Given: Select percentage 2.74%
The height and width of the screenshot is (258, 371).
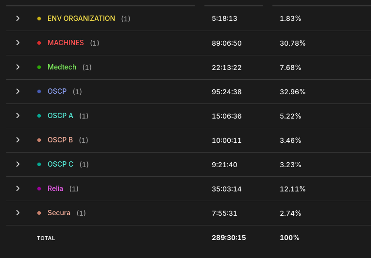Looking at the screenshot, I should coord(290,213).
